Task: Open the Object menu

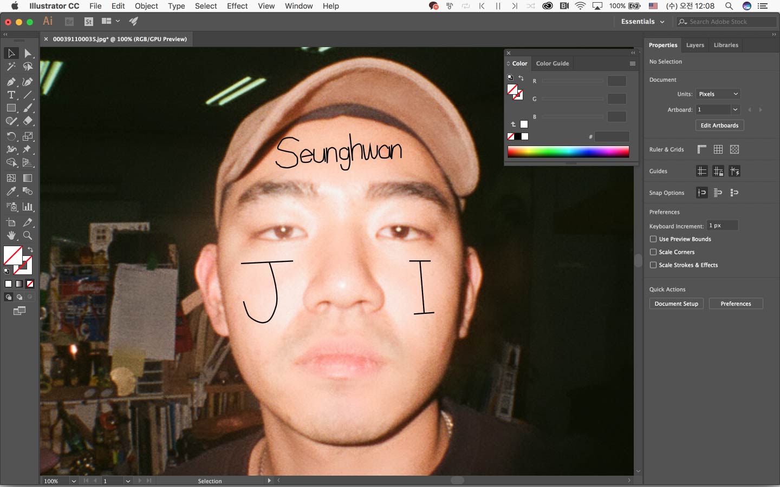Action: [x=146, y=6]
